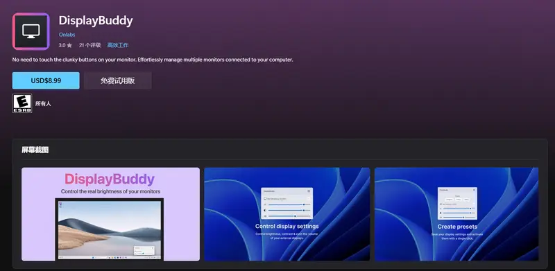
Task: Click the DisplayBuddy app icon
Action: (x=31, y=31)
